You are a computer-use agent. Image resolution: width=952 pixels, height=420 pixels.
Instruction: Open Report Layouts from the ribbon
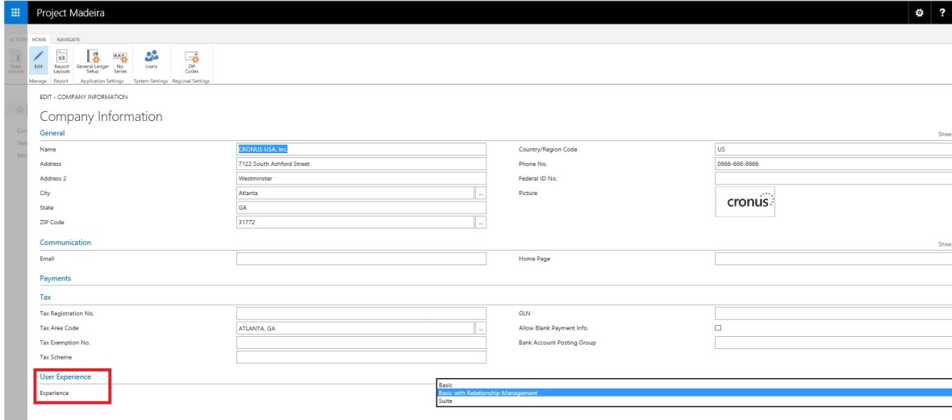[61, 61]
